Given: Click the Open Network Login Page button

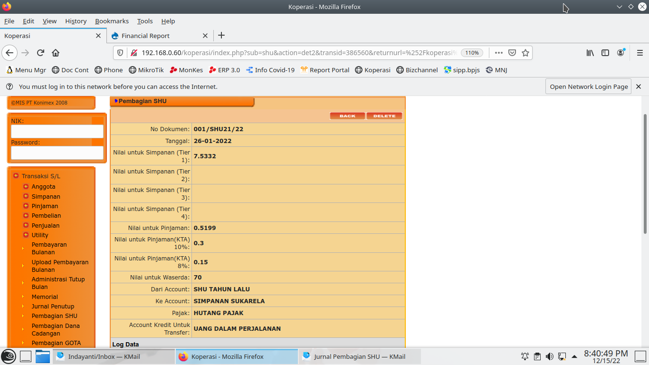Looking at the screenshot, I should [589, 86].
